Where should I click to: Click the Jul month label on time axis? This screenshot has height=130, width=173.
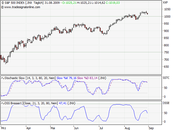pyautogui.click(x=101, y=128)
